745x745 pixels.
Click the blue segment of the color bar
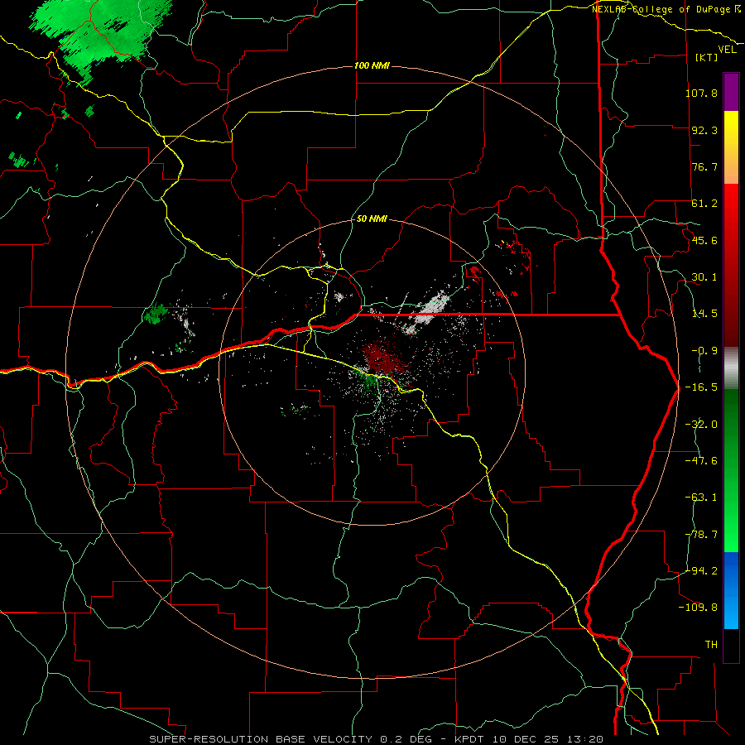click(731, 590)
